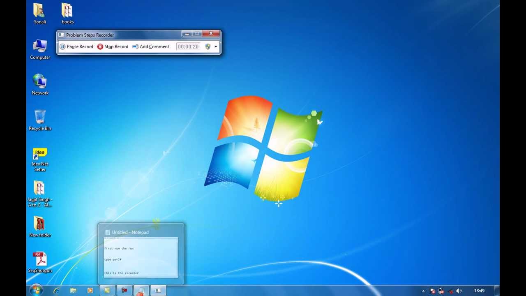Close the Problem Steps Recorder window

[211, 34]
